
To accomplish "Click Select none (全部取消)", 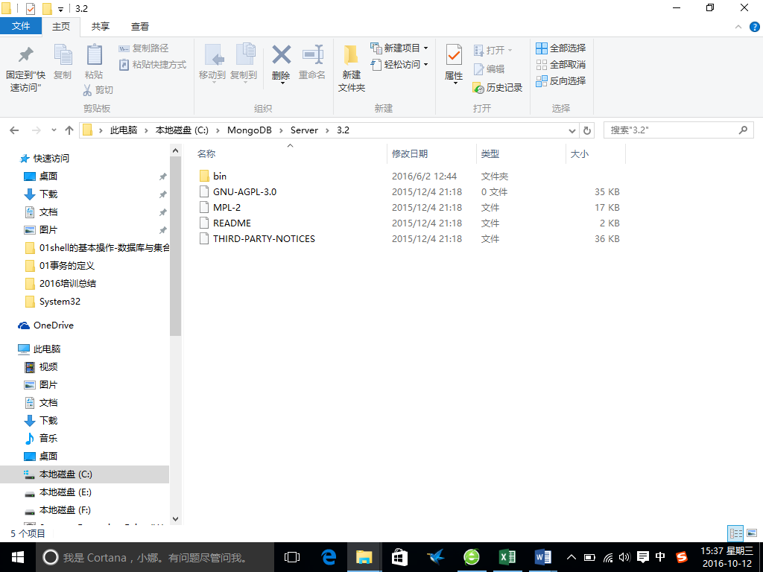I will click(x=560, y=65).
